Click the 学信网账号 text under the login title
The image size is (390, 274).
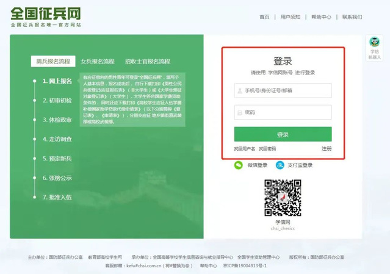tap(280, 73)
